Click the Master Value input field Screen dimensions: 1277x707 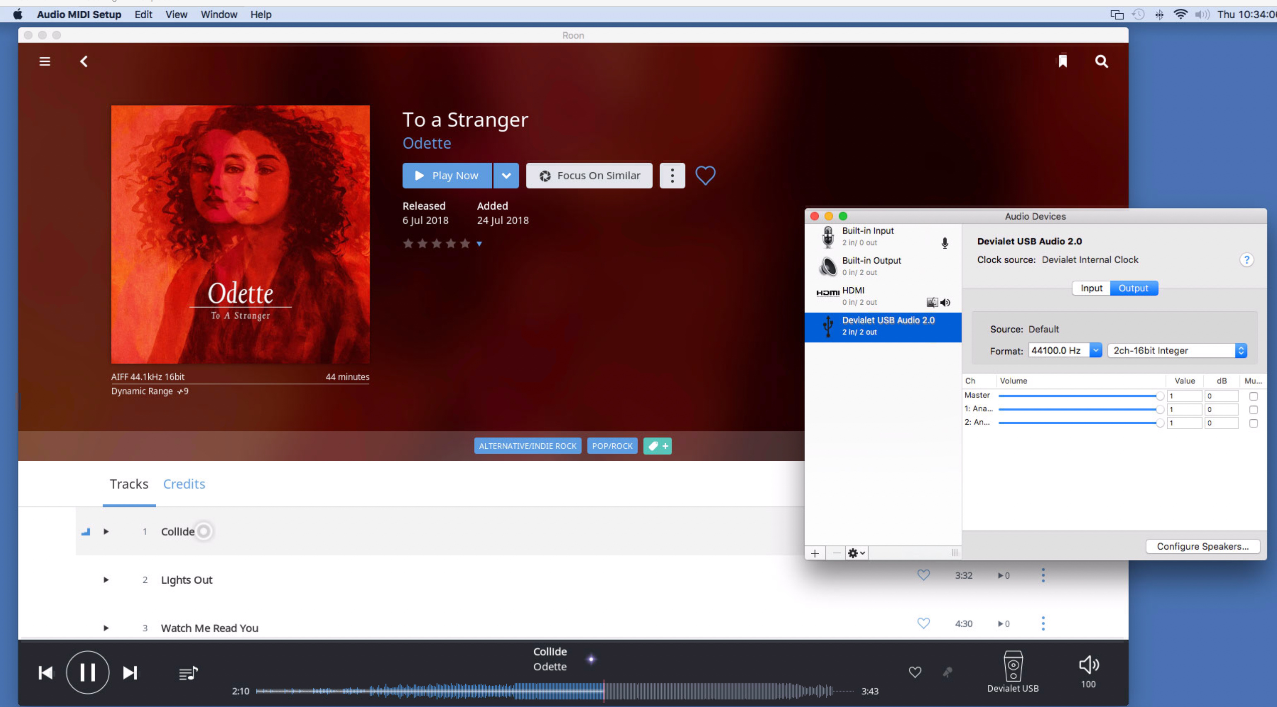[x=1184, y=396]
